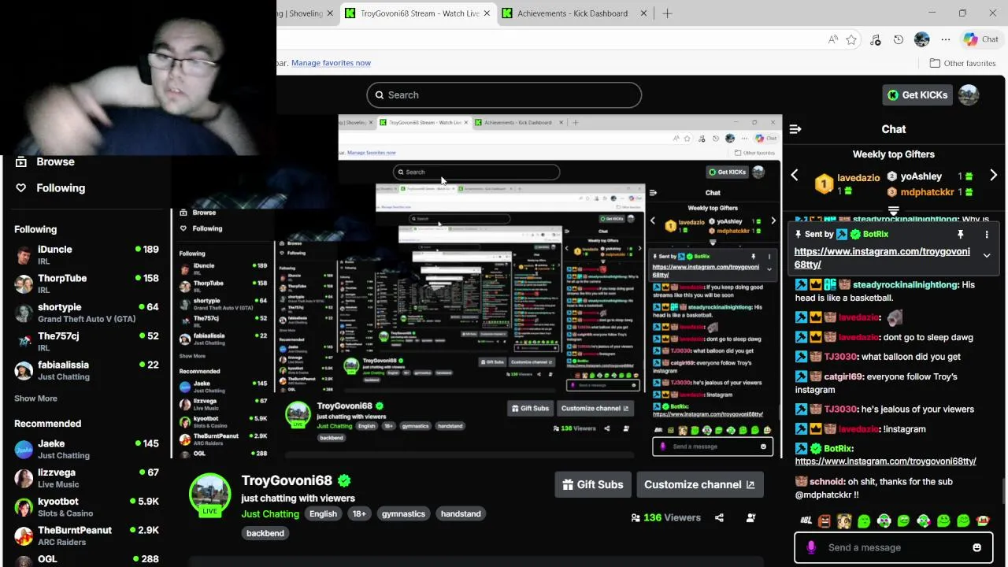Select the Just Chatting category link
1008x567 pixels.
tap(270, 513)
